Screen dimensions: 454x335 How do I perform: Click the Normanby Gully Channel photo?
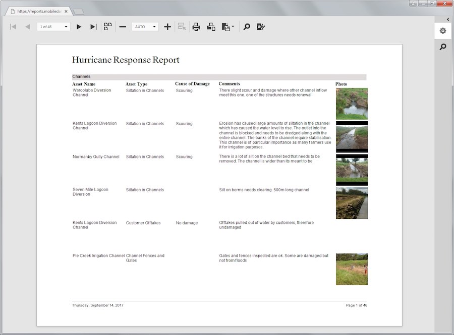point(352,170)
